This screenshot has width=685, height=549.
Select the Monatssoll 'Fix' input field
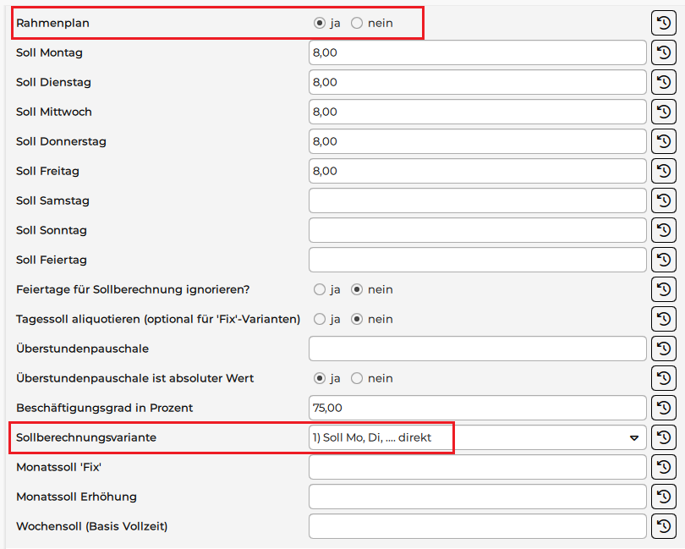477,467
